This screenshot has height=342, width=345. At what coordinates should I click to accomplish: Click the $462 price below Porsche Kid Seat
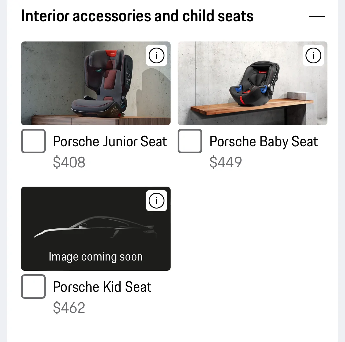69,307
